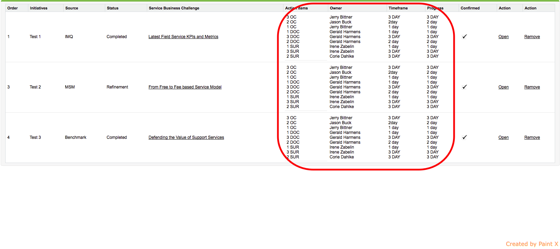The height and width of the screenshot is (249, 560).
Task: Click the Test 2 initiative name
Action: coord(35,87)
